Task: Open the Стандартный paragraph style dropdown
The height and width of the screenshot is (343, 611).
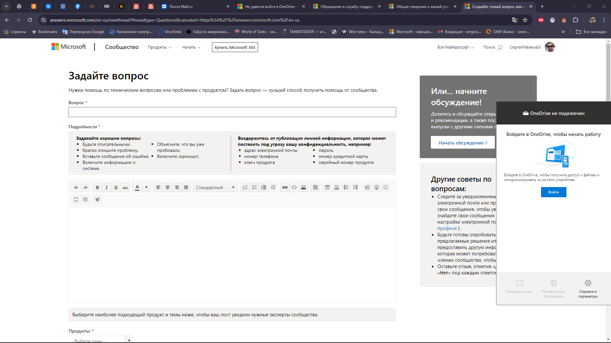Action: 215,187
